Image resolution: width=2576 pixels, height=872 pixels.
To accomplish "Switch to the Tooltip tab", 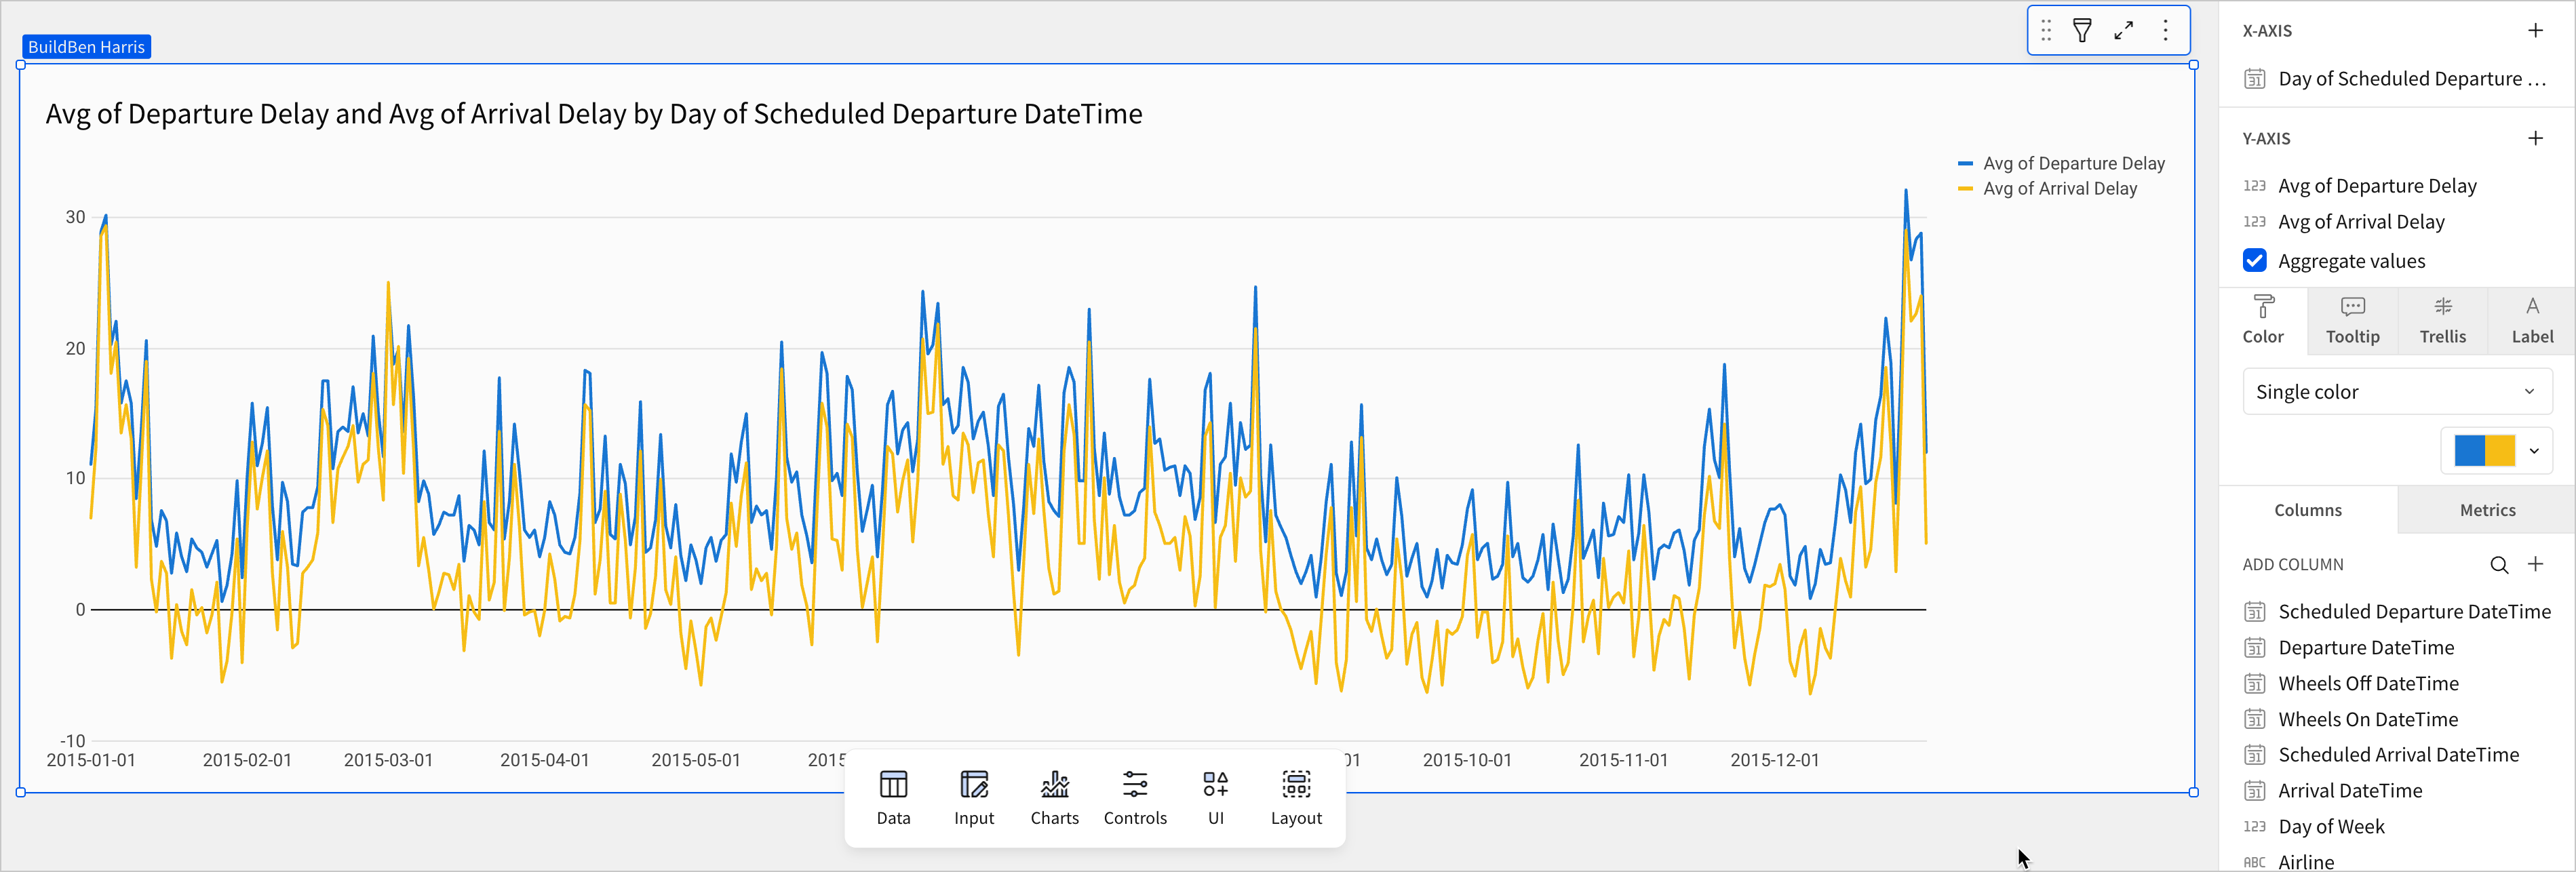I will click(x=2352, y=321).
